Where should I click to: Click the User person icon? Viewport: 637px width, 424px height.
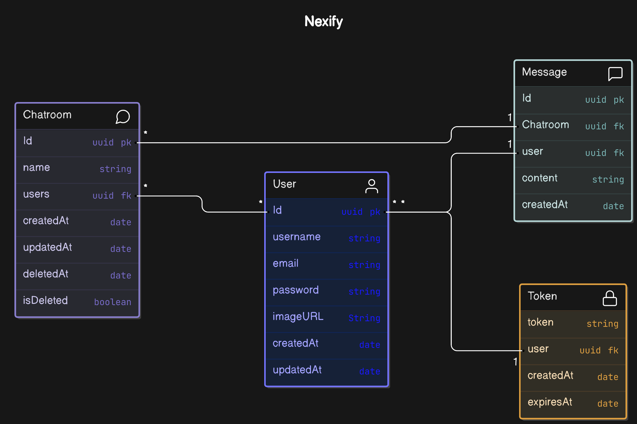tap(372, 186)
